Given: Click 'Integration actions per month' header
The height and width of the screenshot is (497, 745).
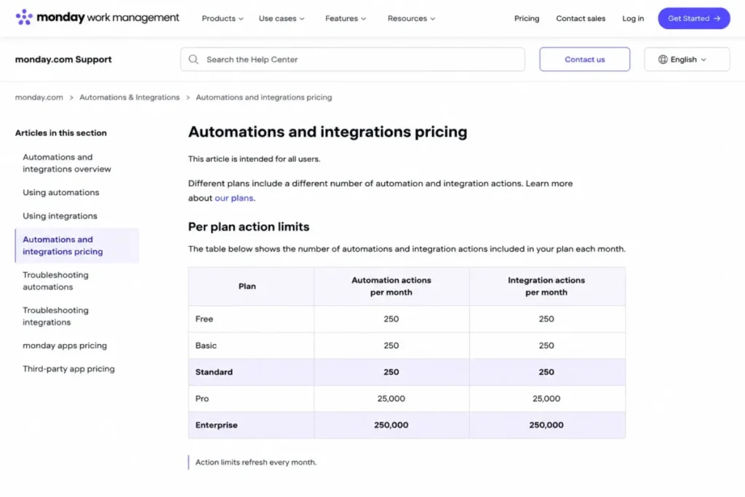Looking at the screenshot, I should (546, 286).
